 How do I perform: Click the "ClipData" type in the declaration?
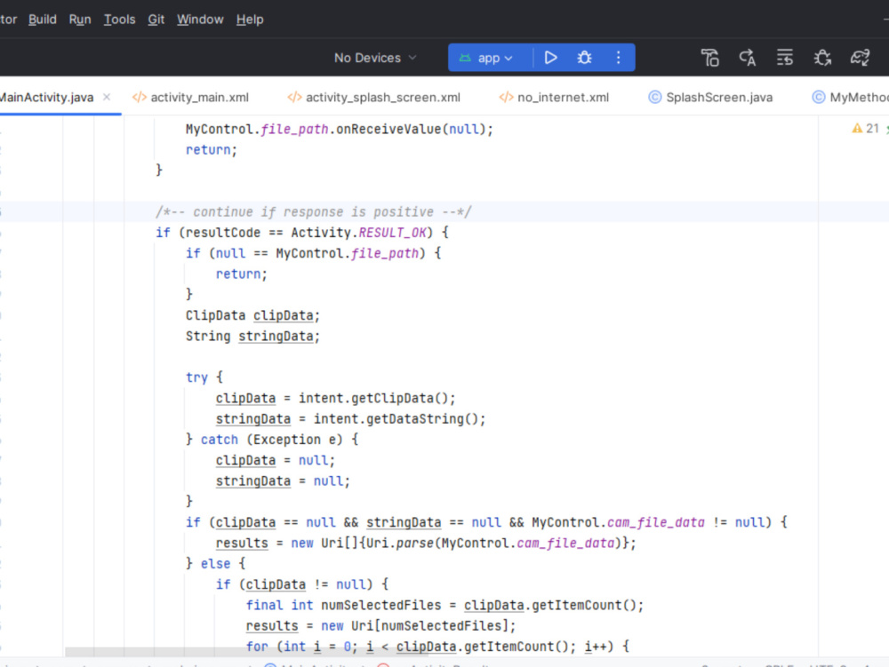point(215,315)
